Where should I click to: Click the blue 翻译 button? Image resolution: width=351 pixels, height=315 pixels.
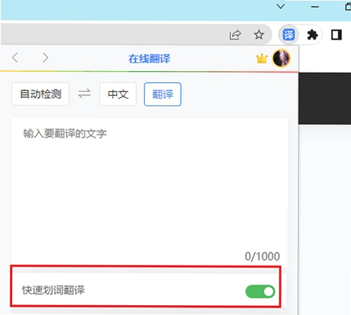point(163,94)
